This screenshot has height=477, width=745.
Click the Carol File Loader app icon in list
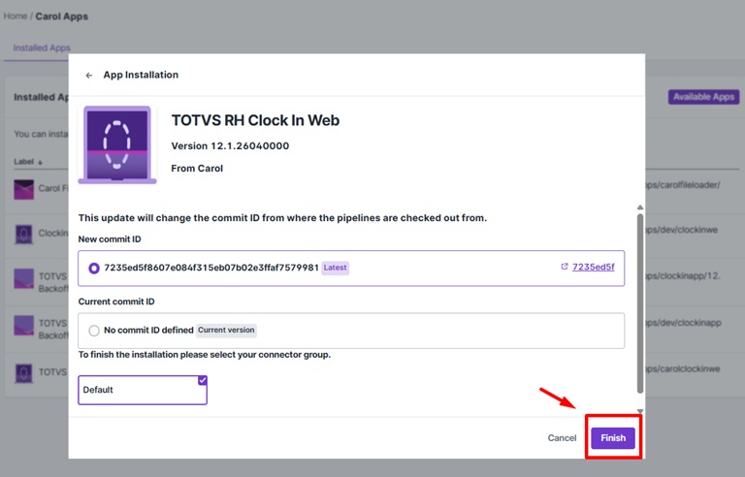tap(23, 189)
